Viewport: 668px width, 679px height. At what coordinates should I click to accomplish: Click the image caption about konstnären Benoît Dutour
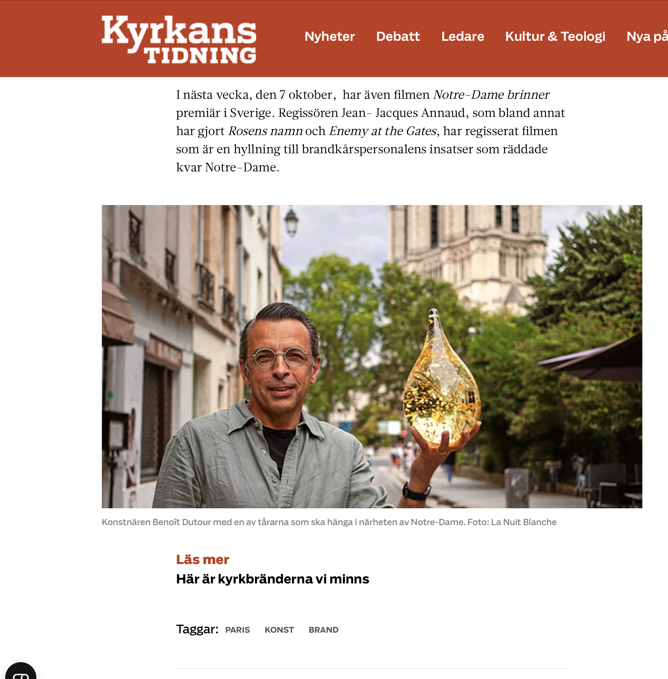tap(329, 522)
